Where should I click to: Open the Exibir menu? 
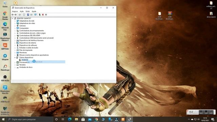(28, 11)
